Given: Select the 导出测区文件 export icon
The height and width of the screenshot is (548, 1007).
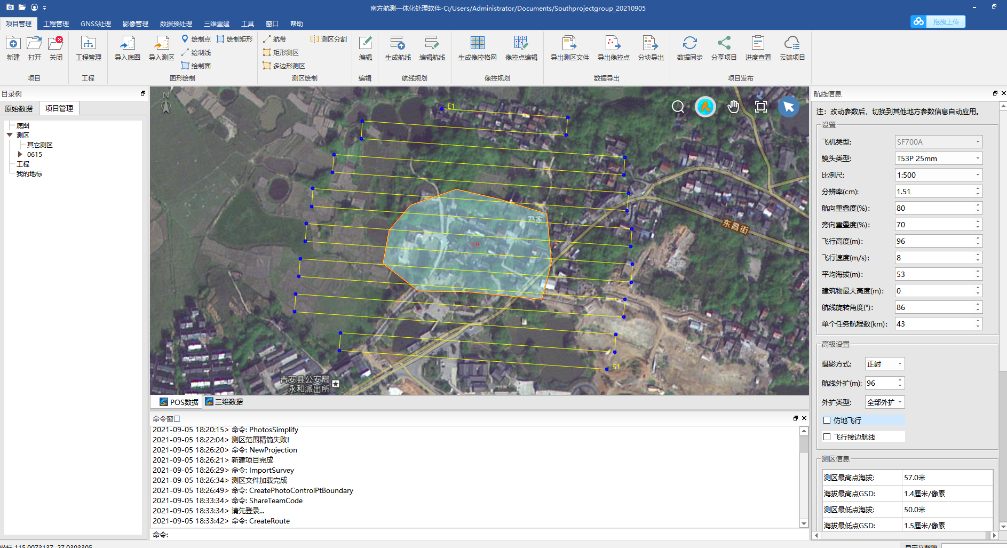Looking at the screenshot, I should tap(569, 43).
